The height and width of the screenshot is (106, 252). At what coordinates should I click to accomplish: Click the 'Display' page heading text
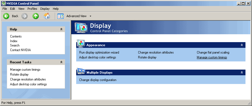click(x=101, y=26)
